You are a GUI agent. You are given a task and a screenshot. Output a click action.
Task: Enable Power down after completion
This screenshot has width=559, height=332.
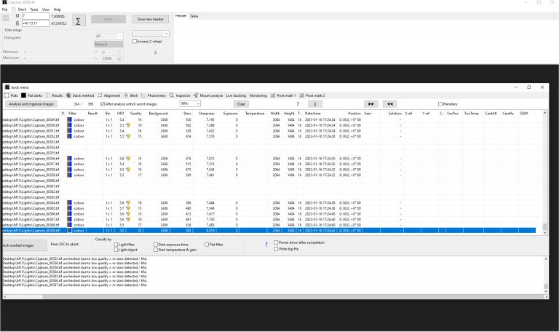click(274, 242)
